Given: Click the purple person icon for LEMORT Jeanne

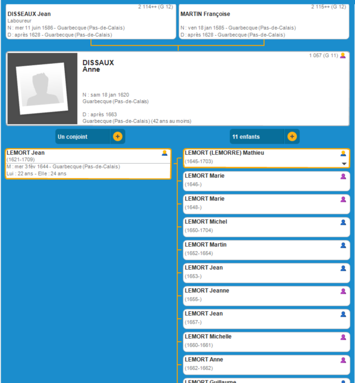Looking at the screenshot, I should (x=343, y=291).
